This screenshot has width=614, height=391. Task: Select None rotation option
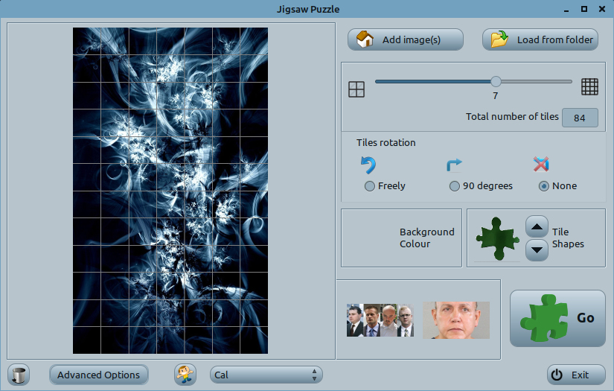click(x=544, y=186)
